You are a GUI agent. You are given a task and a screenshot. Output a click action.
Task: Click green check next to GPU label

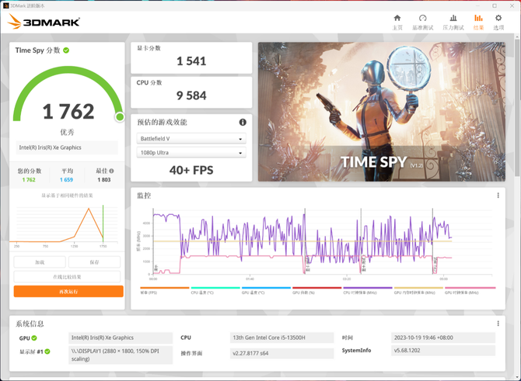coord(34,338)
